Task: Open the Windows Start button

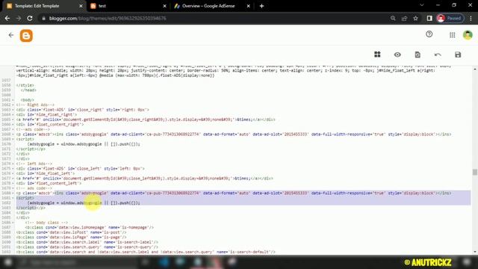Action: (8, 262)
